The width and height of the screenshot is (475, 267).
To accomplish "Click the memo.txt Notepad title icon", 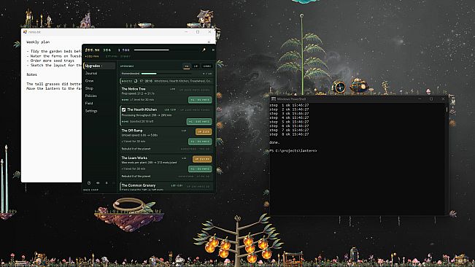I will (x=25, y=32).
